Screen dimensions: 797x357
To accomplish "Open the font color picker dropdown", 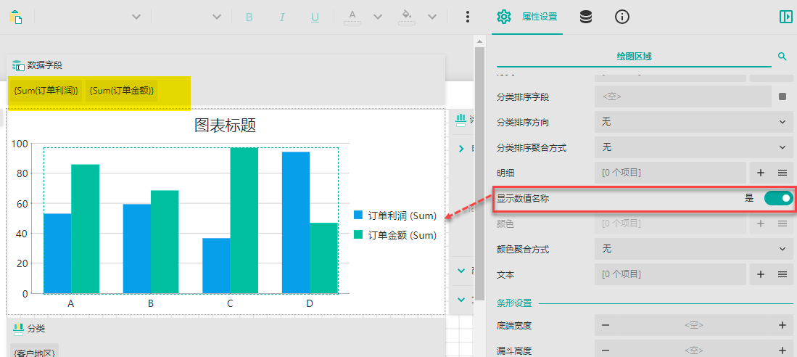I will coord(377,17).
